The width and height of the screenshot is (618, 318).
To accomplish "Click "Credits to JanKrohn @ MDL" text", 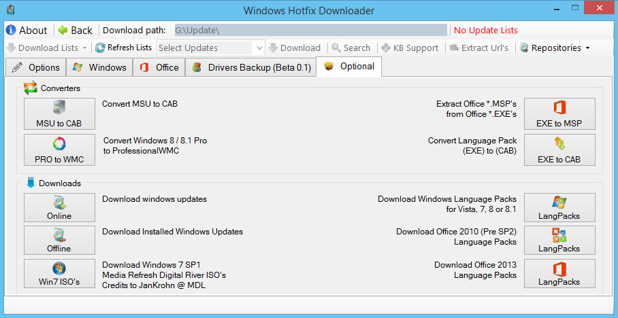I will (x=154, y=285).
